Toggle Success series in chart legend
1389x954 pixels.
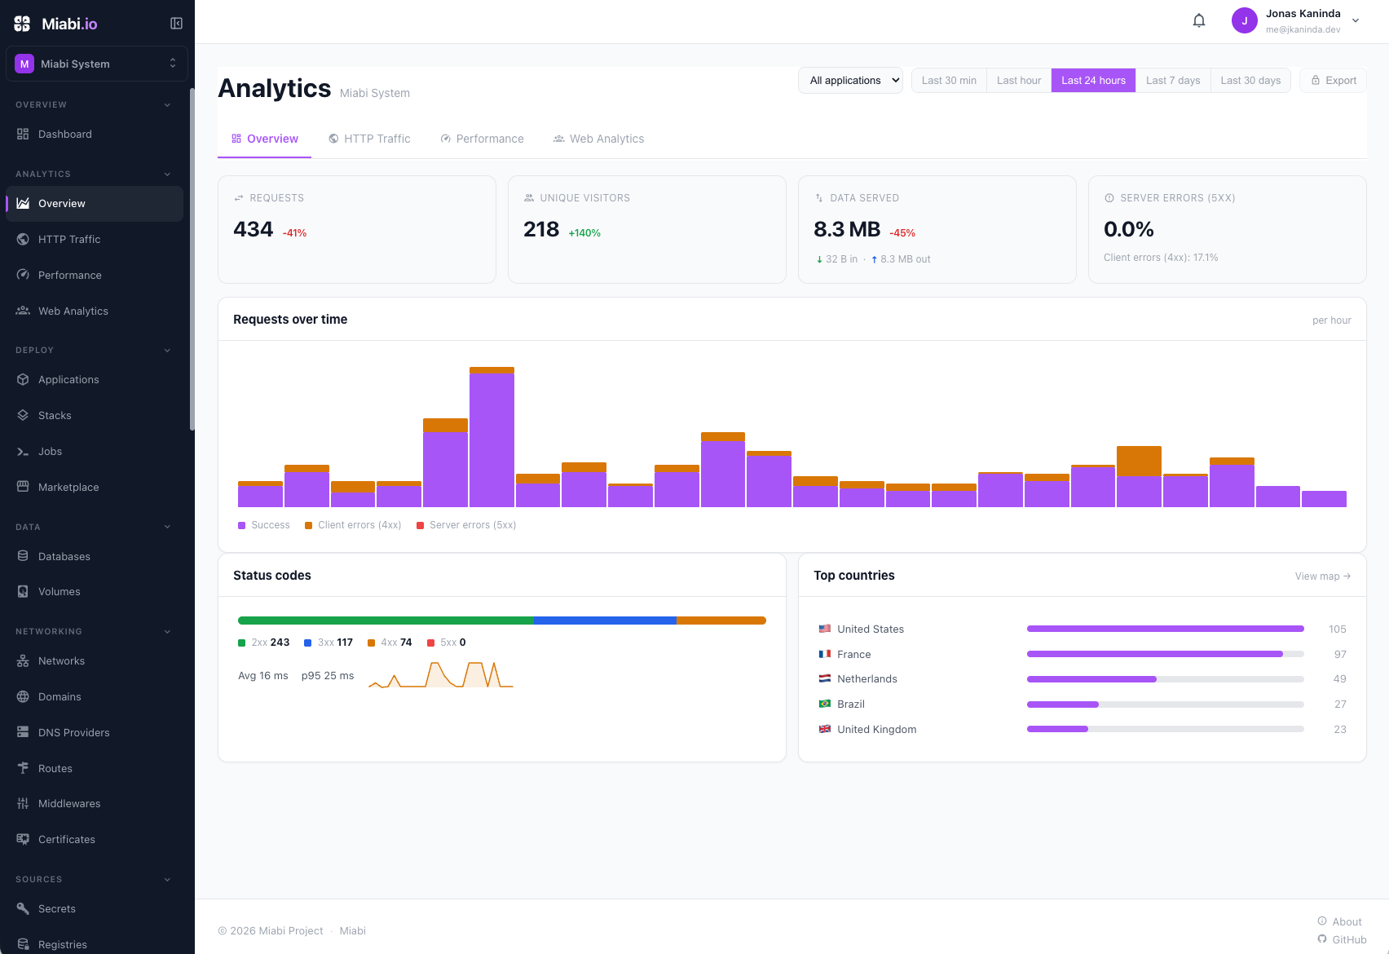[x=264, y=525]
